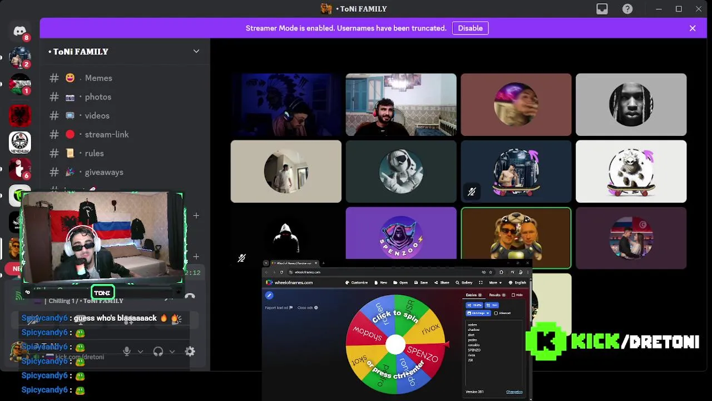Dismiss the Streamer Mode banner with X
Image resolution: width=712 pixels, height=401 pixels.
(693, 28)
